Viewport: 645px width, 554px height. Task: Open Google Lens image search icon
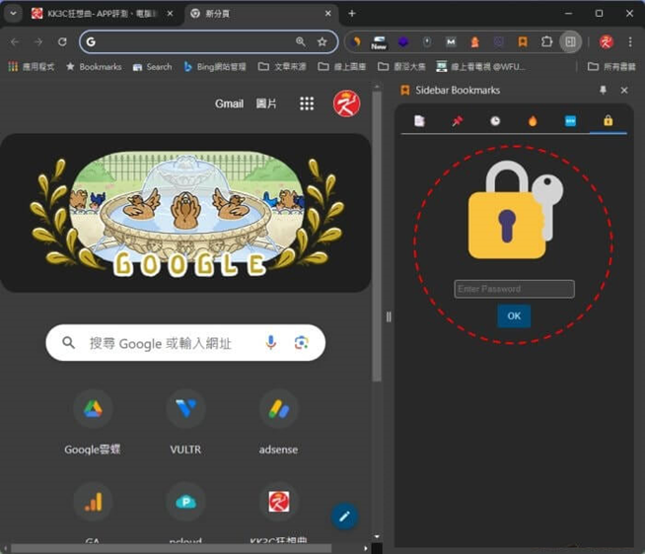coord(302,342)
